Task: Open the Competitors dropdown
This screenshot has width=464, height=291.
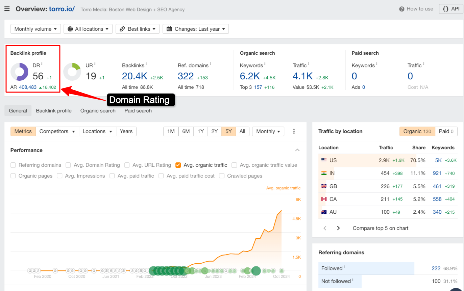Action: click(x=57, y=131)
